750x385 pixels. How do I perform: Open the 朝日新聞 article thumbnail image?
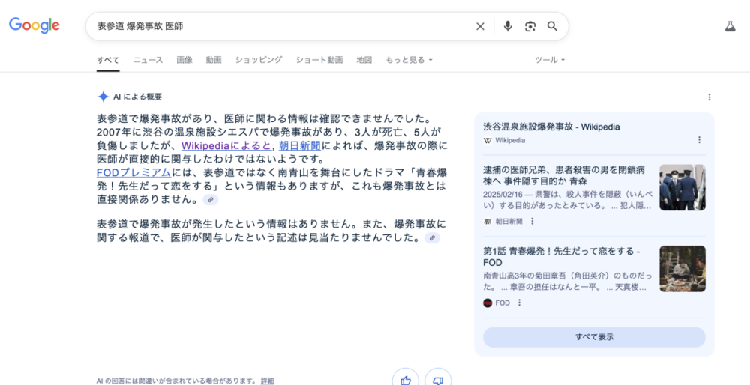tap(682, 187)
